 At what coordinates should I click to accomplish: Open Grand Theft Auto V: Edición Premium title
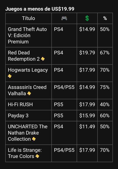tap(27, 35)
